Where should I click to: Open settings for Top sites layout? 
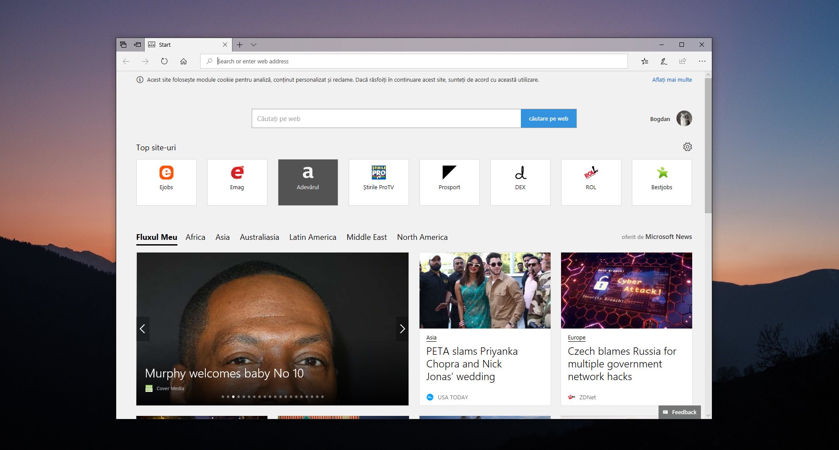click(687, 147)
